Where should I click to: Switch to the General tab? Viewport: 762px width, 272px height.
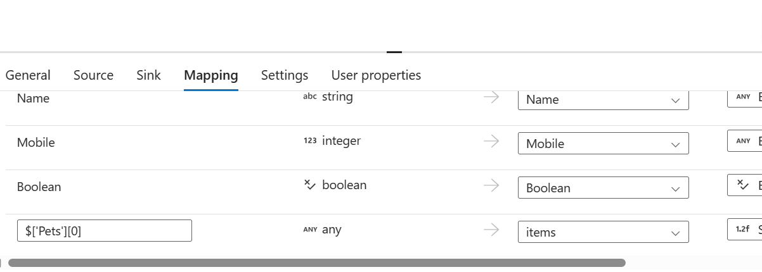[28, 75]
